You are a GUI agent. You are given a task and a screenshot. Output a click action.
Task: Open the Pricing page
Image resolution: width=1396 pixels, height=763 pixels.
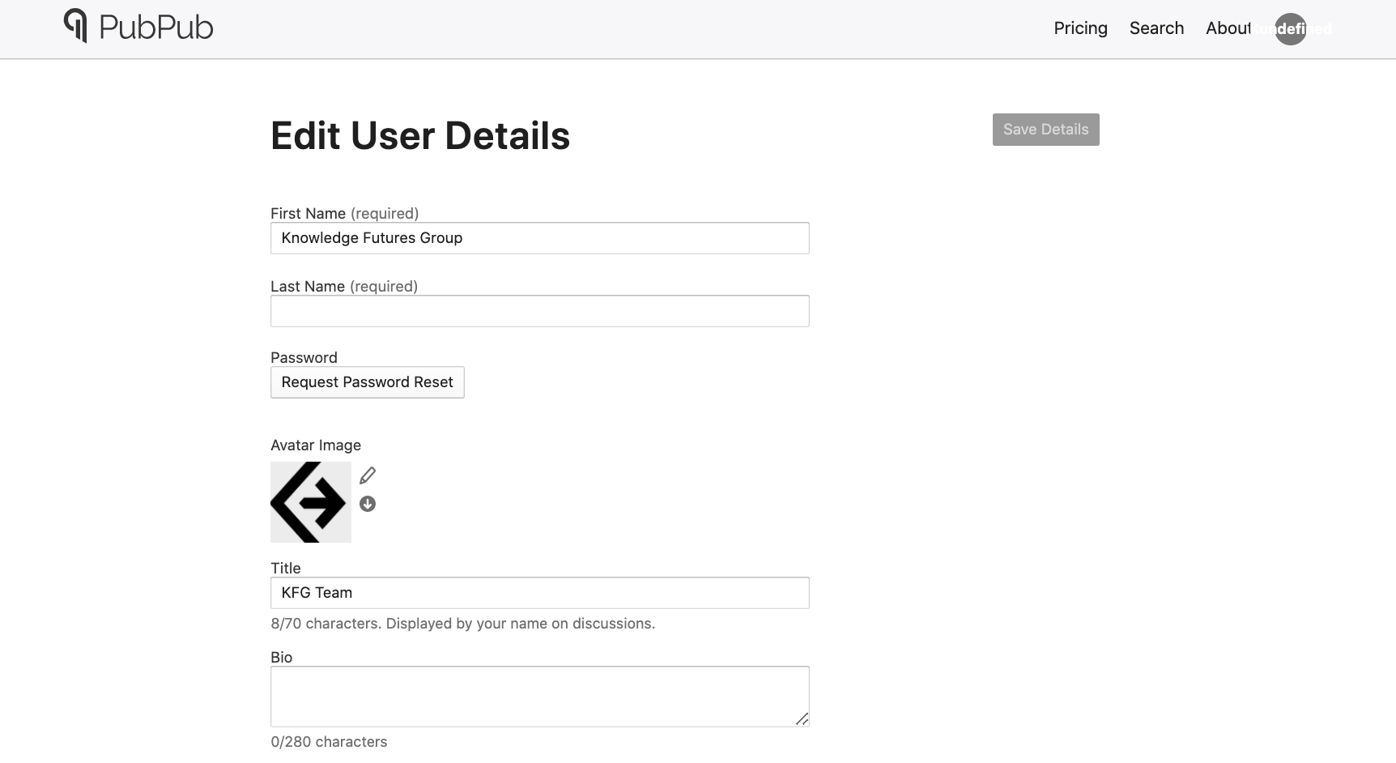click(1080, 28)
